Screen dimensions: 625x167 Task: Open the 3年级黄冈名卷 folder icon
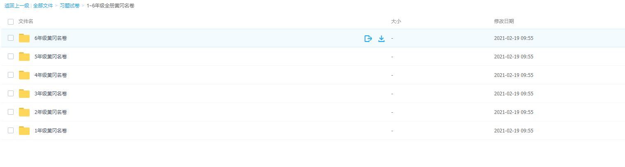click(x=24, y=94)
